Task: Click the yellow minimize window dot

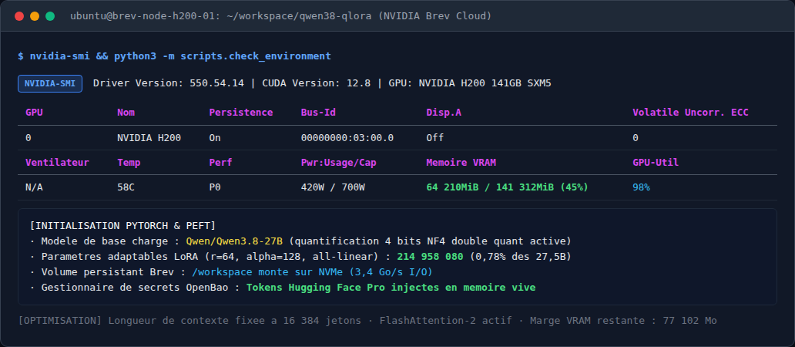Action: [35, 16]
